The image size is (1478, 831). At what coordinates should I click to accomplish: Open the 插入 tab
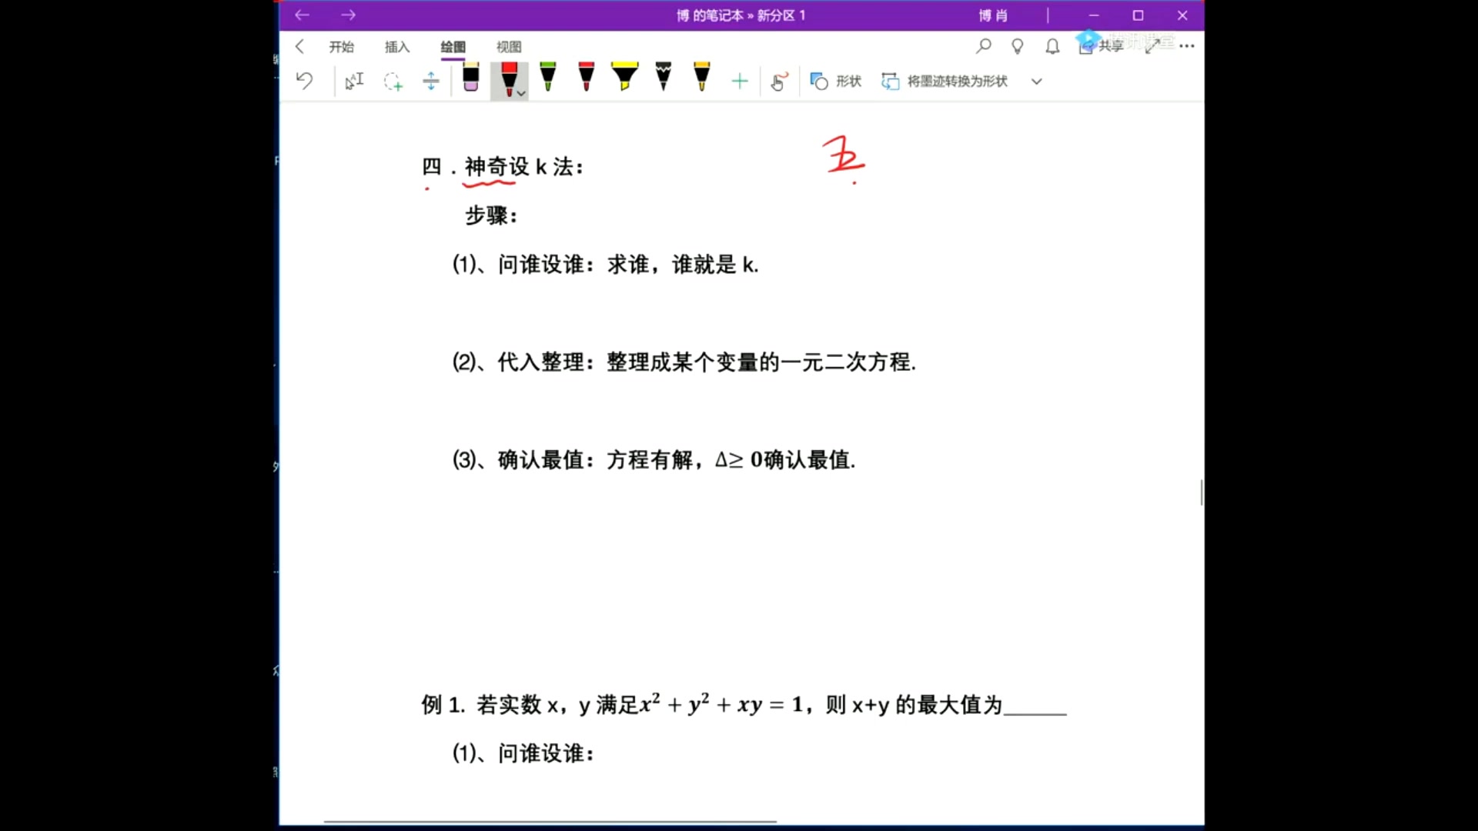tap(397, 47)
